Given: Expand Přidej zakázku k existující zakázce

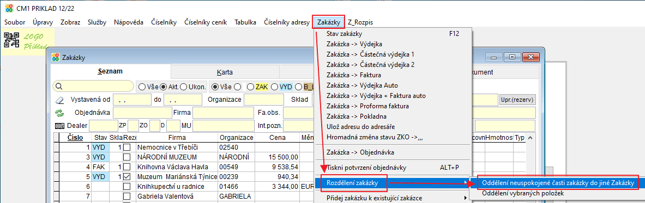Looking at the screenshot, I should pyautogui.click(x=393, y=198).
